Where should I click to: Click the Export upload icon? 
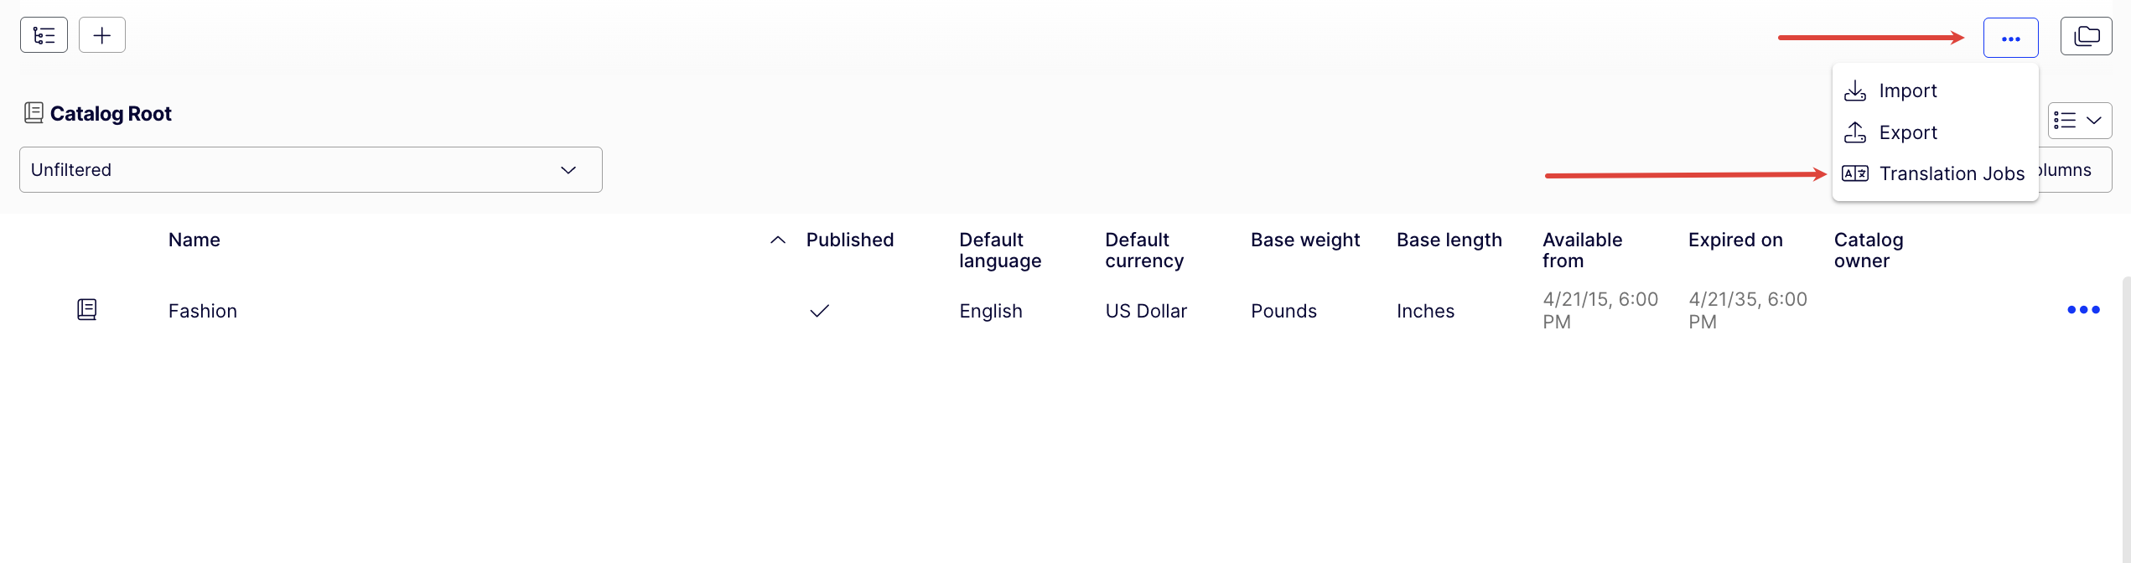pos(1854,132)
